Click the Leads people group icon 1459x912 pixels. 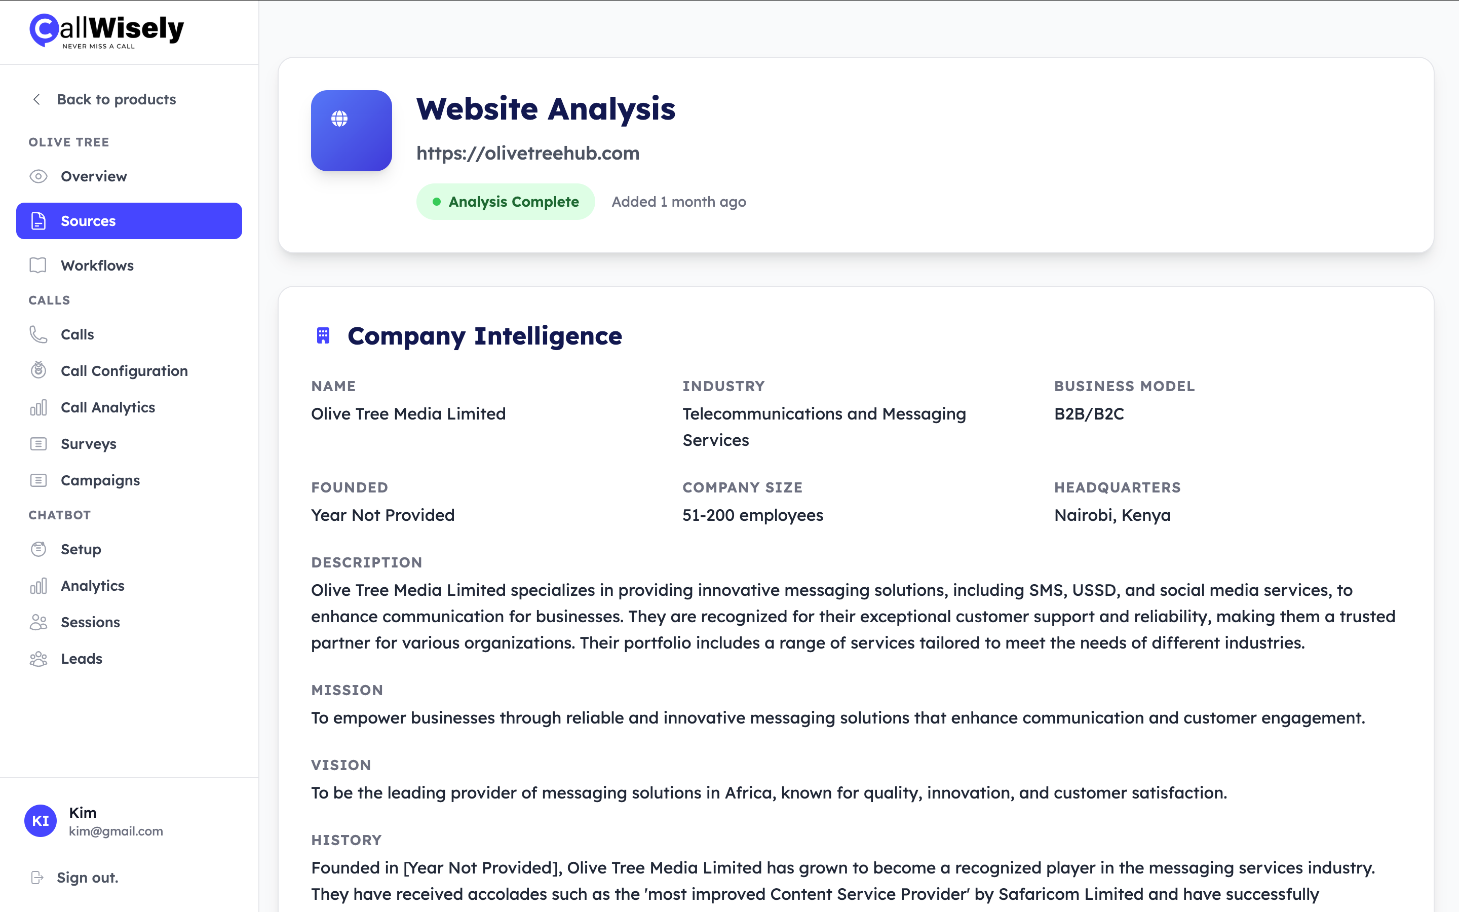point(38,659)
